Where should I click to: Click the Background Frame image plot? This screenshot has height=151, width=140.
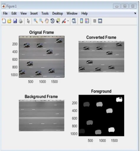[x=42, y=116]
